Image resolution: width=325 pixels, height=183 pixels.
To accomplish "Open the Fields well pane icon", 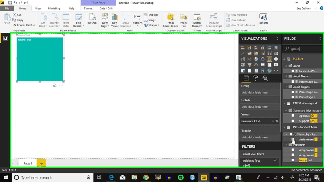I will point(246,78).
